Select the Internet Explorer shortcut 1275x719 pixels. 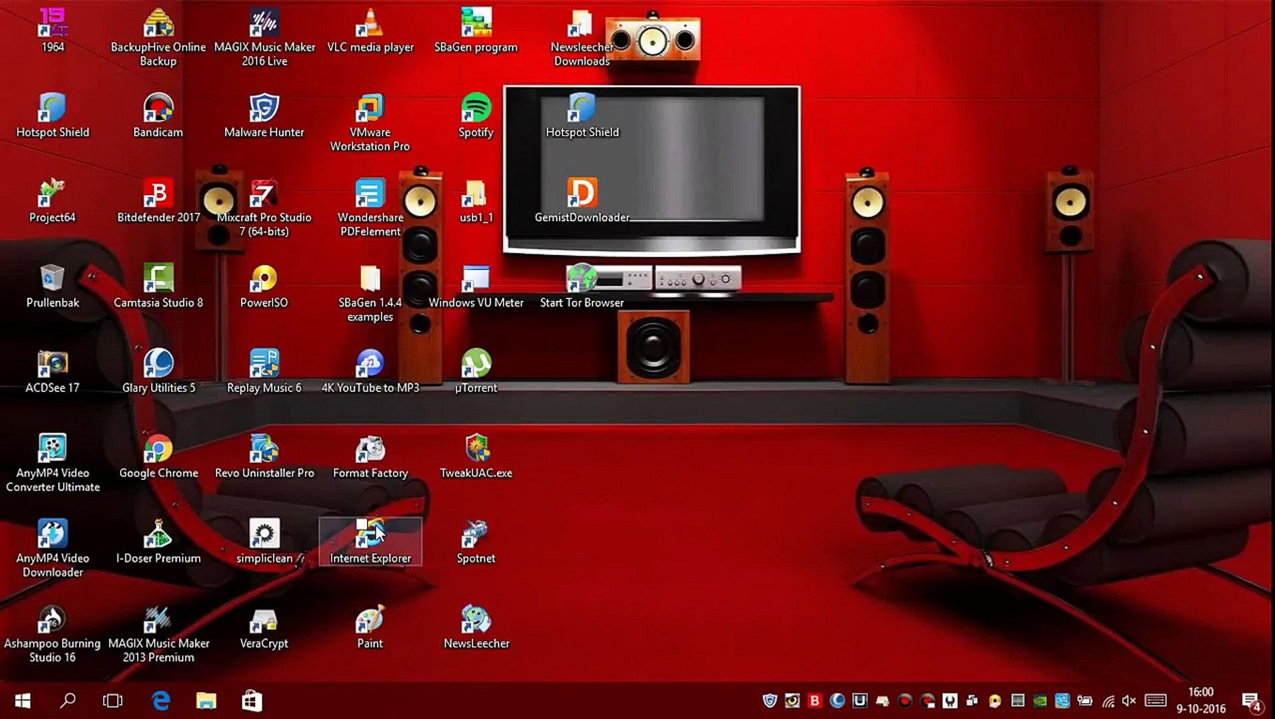tap(370, 535)
